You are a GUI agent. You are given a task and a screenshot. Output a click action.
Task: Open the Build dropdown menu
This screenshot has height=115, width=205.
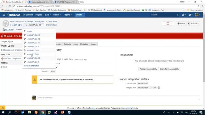tap(48, 15)
